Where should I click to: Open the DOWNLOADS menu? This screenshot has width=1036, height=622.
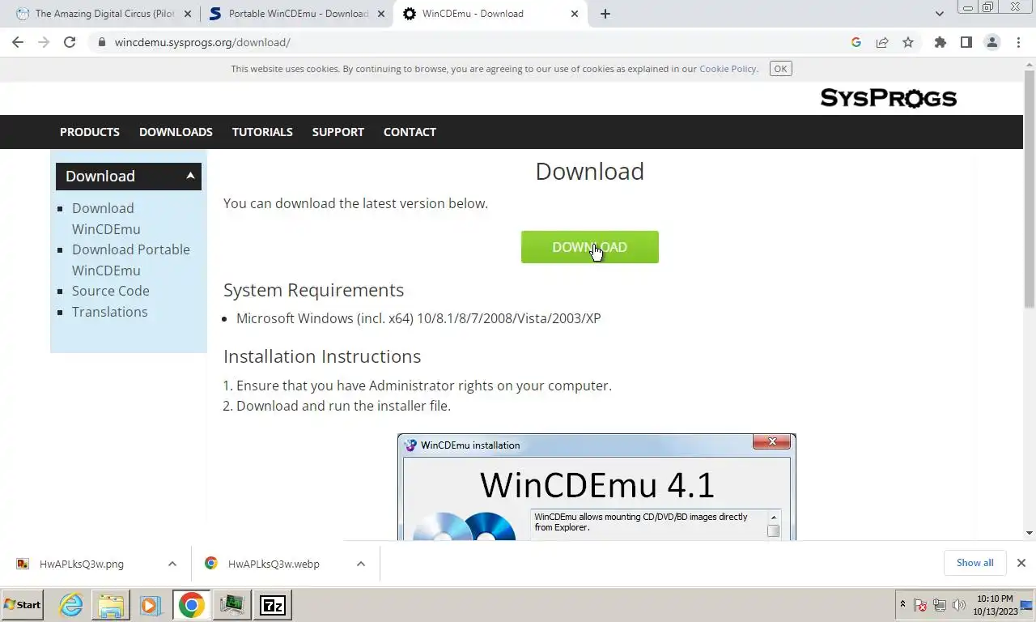[x=176, y=132]
